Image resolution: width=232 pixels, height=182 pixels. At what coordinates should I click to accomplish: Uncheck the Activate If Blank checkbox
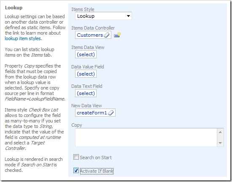[x=76, y=171]
